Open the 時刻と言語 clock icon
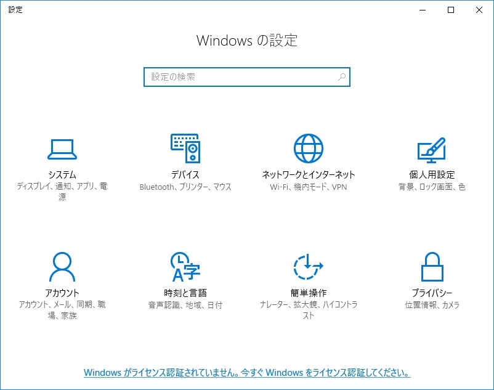 point(185,267)
